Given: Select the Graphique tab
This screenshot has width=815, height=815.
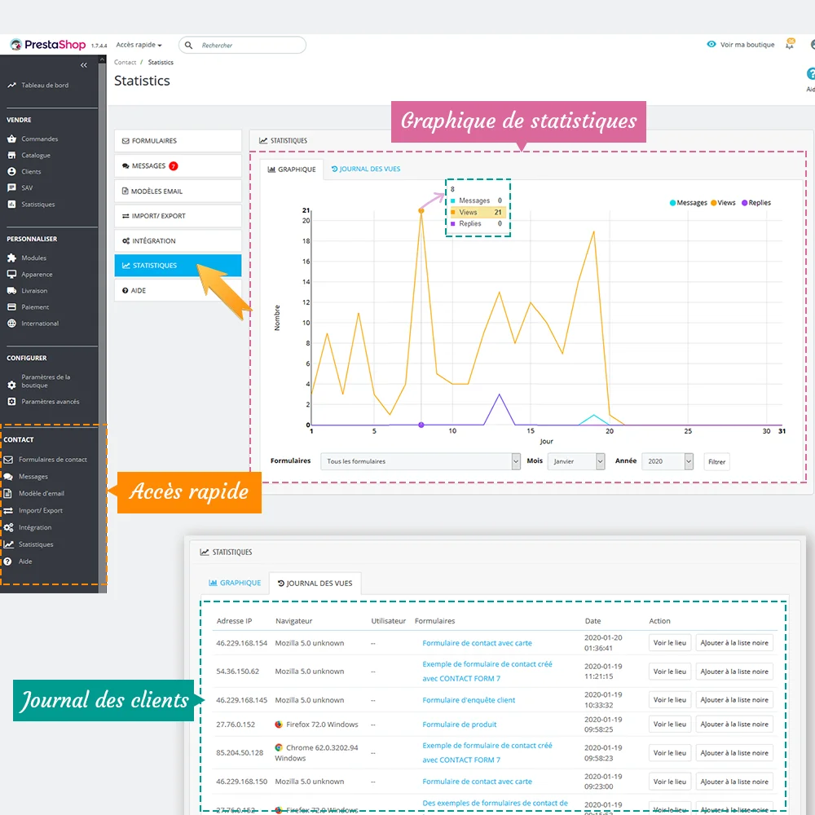Looking at the screenshot, I should 235,583.
